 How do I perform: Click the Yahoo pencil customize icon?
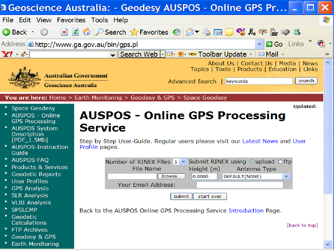[24, 54]
